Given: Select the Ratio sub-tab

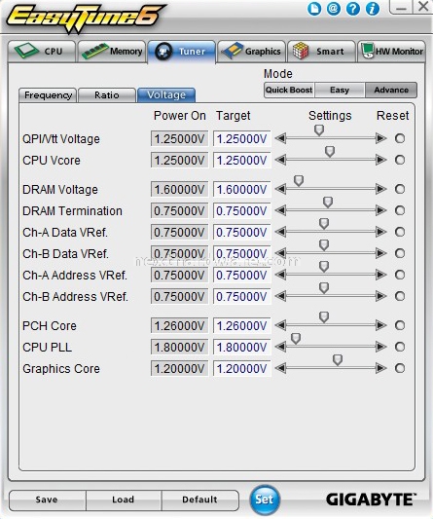Looking at the screenshot, I should [107, 95].
